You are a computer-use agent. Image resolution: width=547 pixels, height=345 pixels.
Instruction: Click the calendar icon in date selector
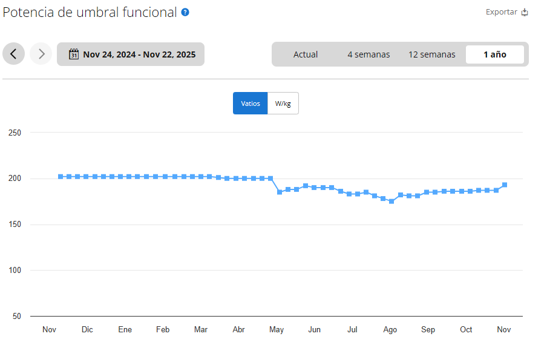(x=74, y=54)
